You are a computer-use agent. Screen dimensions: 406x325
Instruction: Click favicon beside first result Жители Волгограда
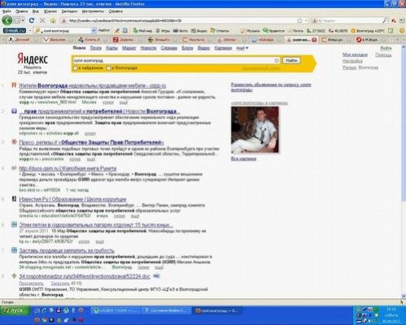pos(14,86)
